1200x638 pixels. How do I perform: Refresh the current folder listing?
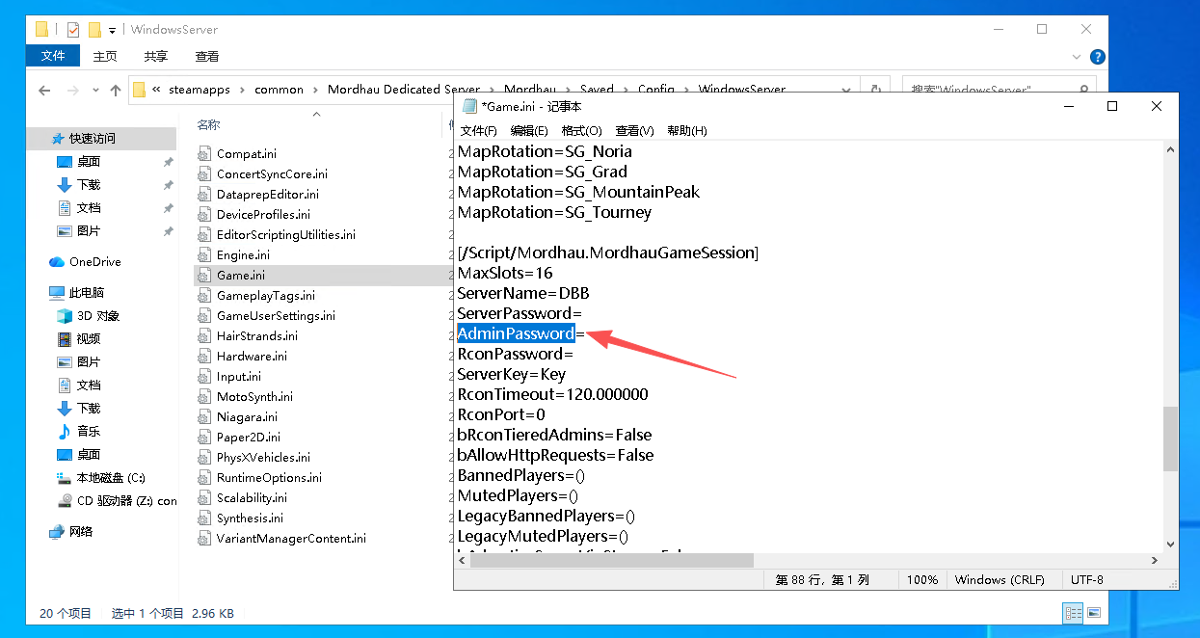(x=875, y=90)
